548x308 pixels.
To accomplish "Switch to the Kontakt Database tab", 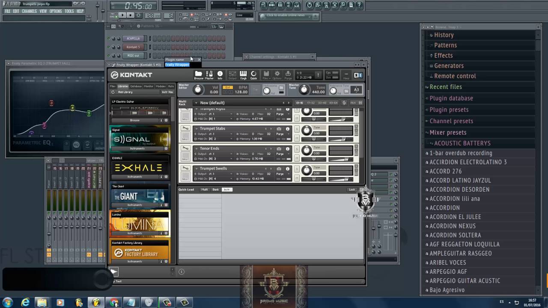I will 136,86.
